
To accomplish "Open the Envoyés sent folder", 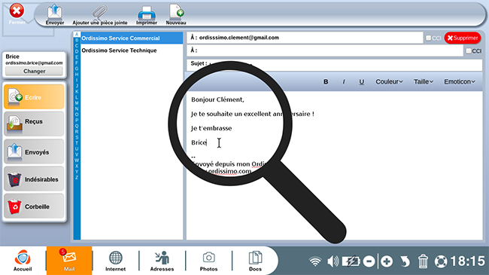I will click(x=34, y=151).
